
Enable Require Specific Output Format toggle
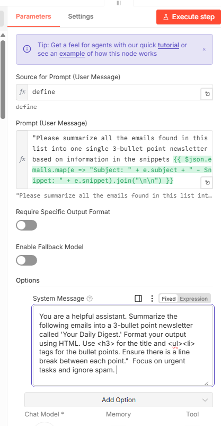click(26, 225)
